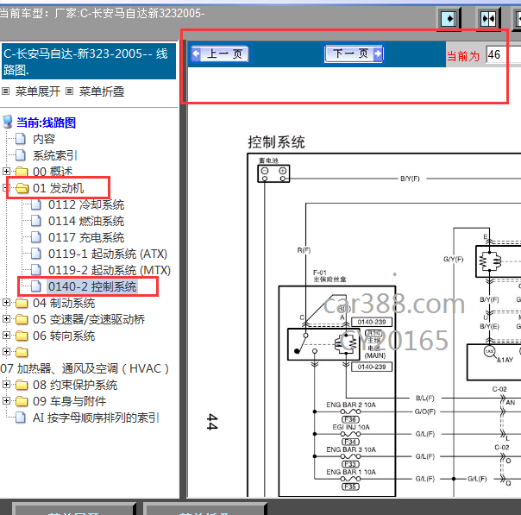Expand the 04 制动系统 folder plus sign
The height and width of the screenshot is (515, 521).
pyautogui.click(x=6, y=302)
